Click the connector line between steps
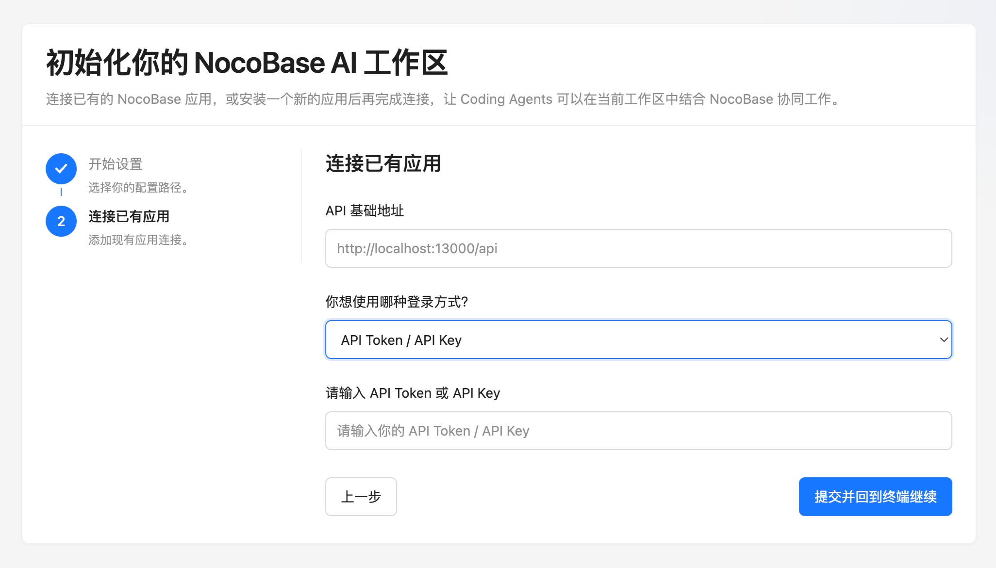This screenshot has height=568, width=996. tap(61, 193)
